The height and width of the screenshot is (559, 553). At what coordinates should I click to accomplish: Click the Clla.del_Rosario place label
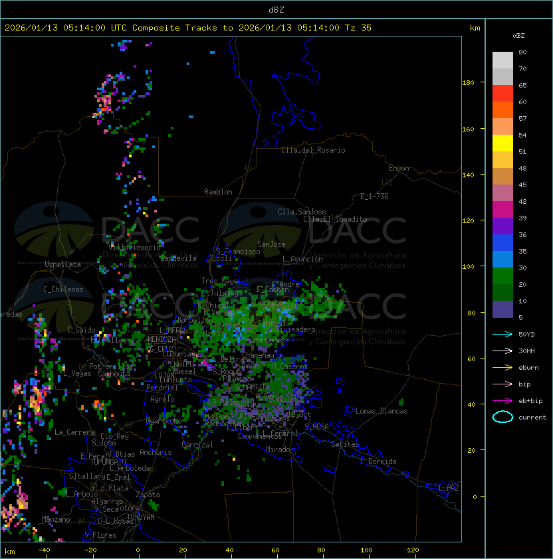point(313,150)
